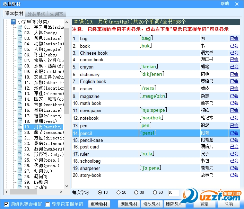Click the page icon for 05. 人物(people)

coord(20,49)
